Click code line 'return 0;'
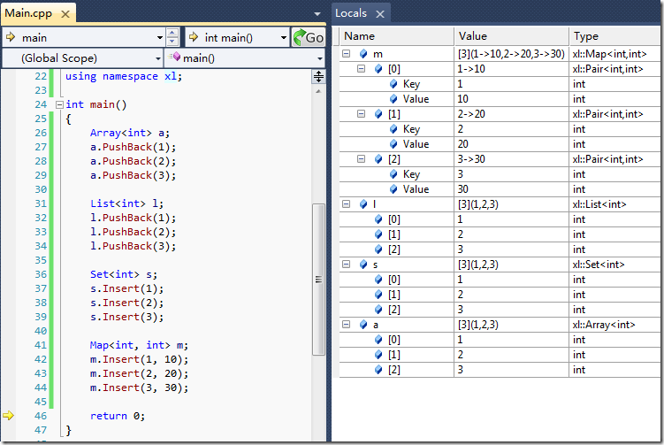The height and width of the screenshot is (445, 664). [x=118, y=416]
